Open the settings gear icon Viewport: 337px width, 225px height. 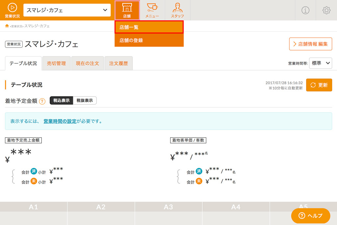tap(326, 10)
